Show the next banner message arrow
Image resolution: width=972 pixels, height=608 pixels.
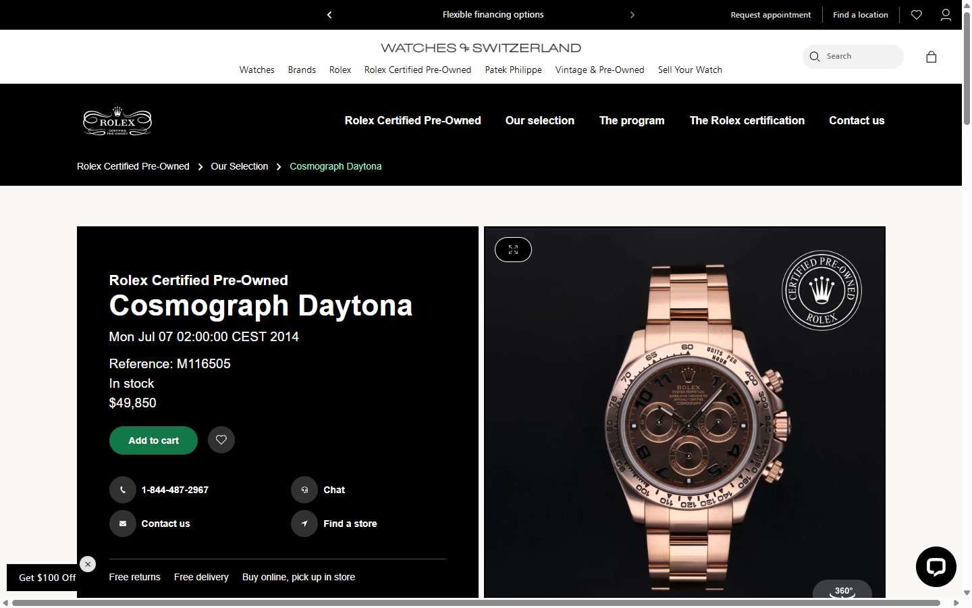pos(632,15)
